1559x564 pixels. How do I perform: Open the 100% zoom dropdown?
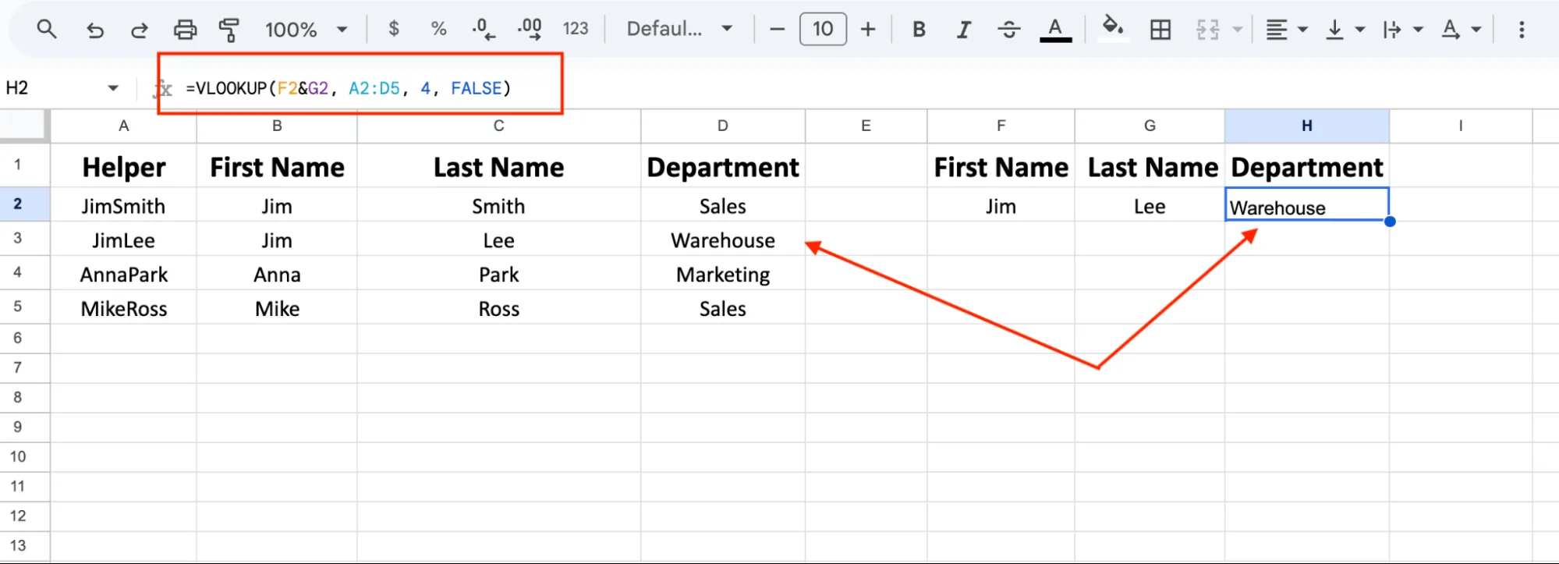pyautogui.click(x=306, y=30)
